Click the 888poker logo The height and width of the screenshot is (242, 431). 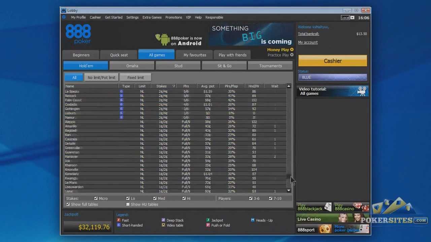coord(78,34)
